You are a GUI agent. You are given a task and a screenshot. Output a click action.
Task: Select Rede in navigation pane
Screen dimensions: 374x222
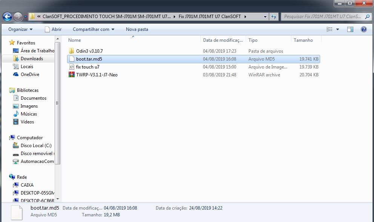[18, 177]
